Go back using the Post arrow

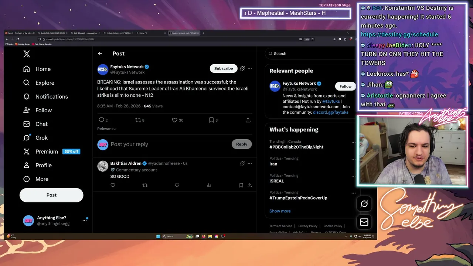click(100, 54)
